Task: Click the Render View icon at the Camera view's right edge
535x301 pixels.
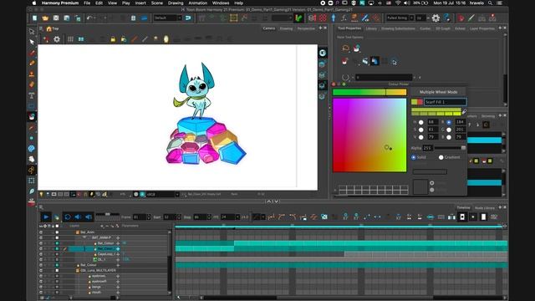Action: pos(323,53)
